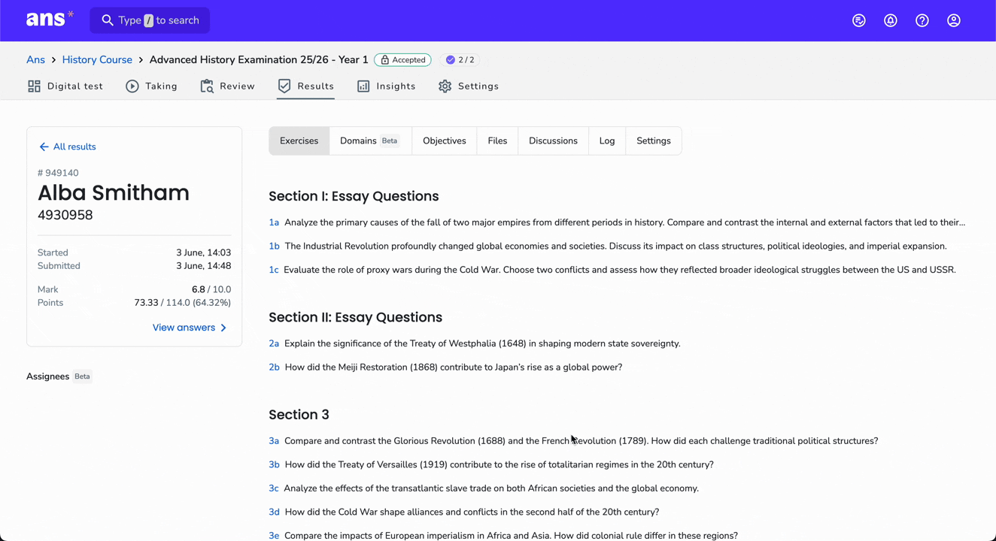
Task: Click the 'Assignees' label
Action: pyautogui.click(x=47, y=376)
